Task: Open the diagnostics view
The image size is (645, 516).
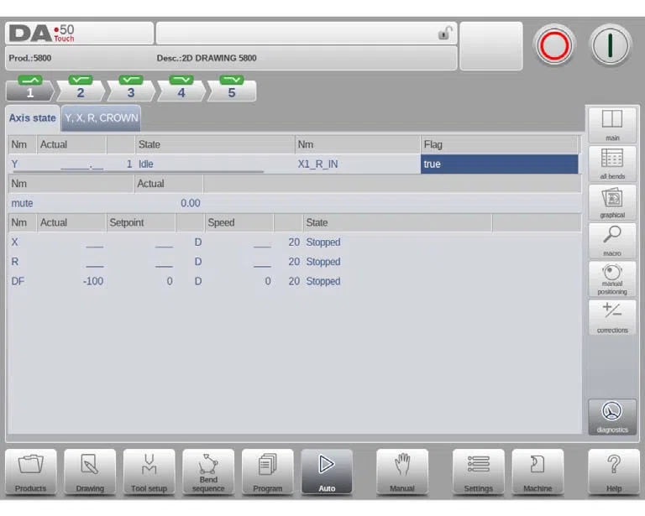Action: pyautogui.click(x=612, y=417)
